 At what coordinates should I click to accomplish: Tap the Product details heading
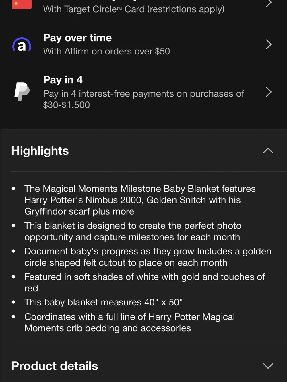pos(55,366)
